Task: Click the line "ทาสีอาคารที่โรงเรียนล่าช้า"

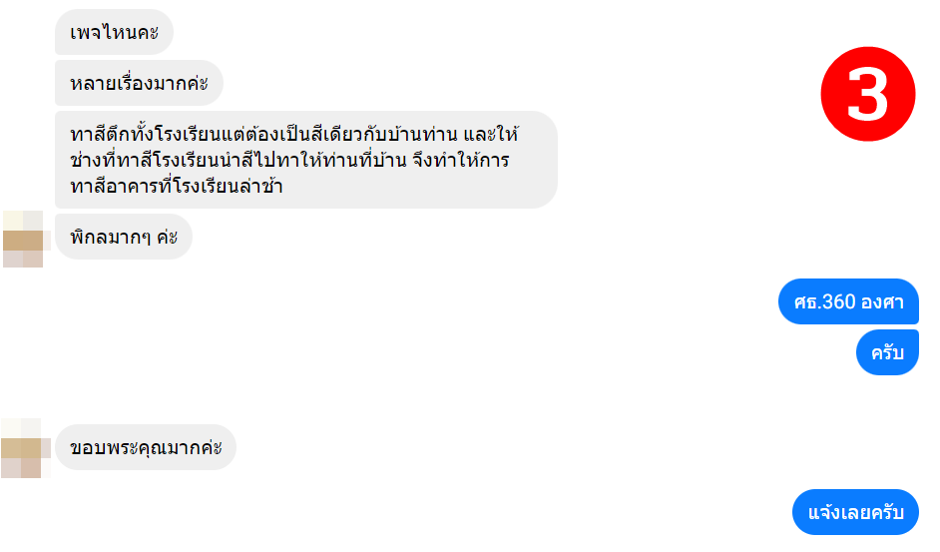Action: click(x=177, y=186)
